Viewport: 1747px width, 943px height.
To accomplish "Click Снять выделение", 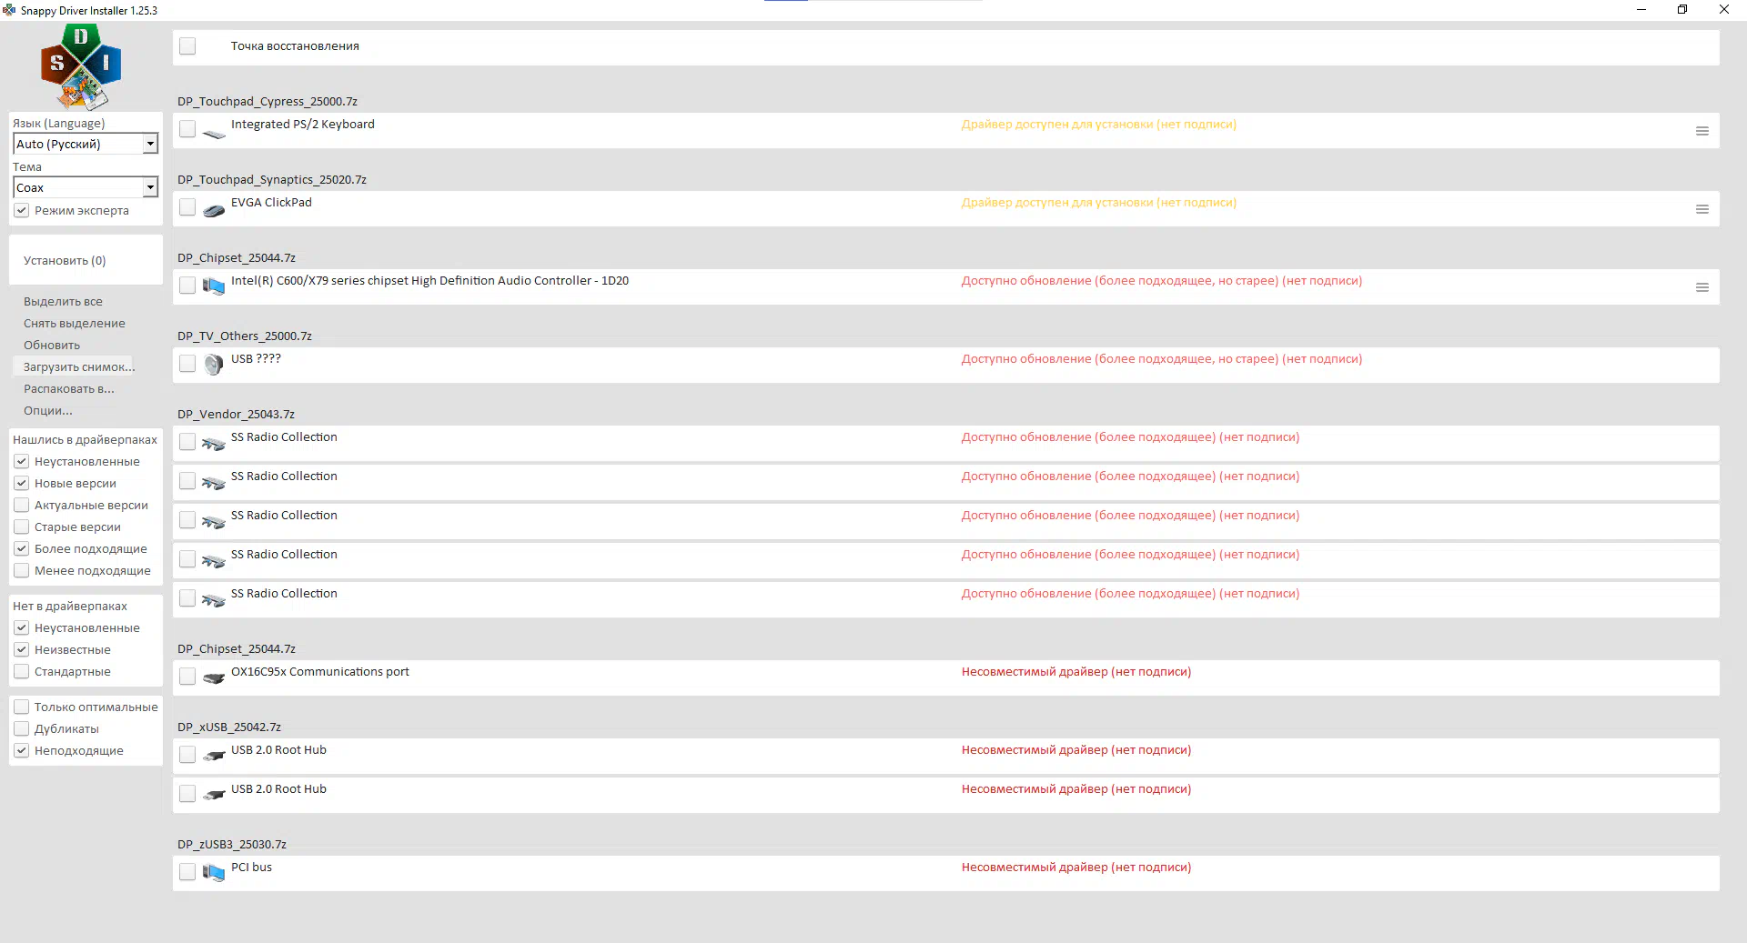I will coord(75,323).
